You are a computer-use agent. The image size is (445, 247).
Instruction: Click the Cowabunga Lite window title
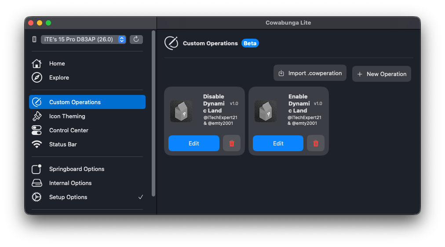(x=288, y=23)
